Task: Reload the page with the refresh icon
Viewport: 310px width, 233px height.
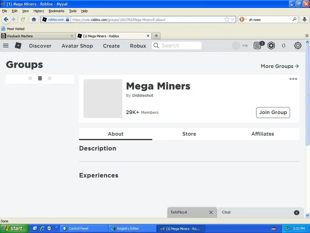Action: (23, 19)
